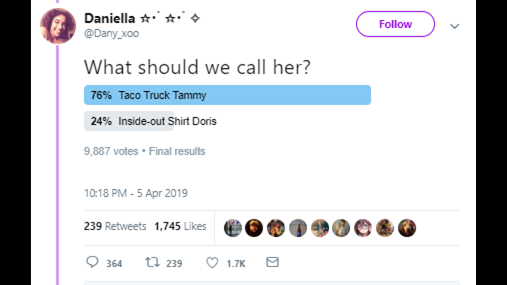Open the 1,745 Likes list
Viewport: 507px width, 285px height.
click(180, 226)
